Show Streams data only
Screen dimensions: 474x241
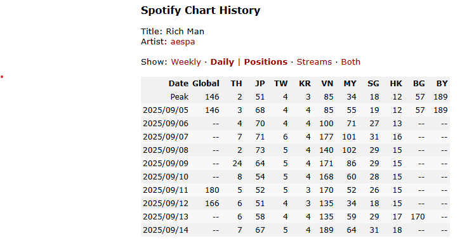click(x=314, y=62)
